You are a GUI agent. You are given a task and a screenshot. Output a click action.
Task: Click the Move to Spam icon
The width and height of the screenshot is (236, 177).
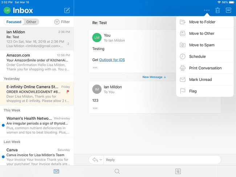click(183, 45)
